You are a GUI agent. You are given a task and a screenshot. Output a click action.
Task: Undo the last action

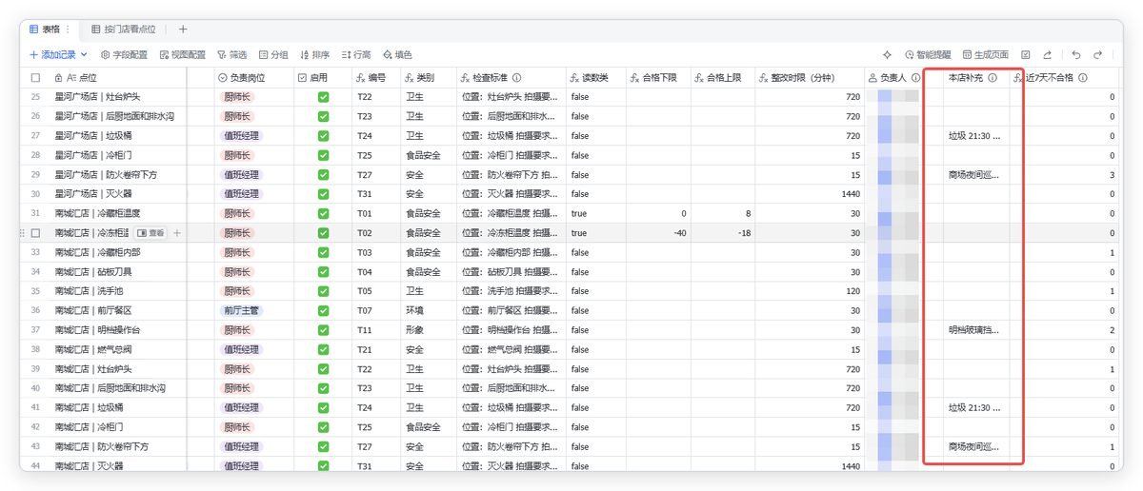tap(1076, 55)
